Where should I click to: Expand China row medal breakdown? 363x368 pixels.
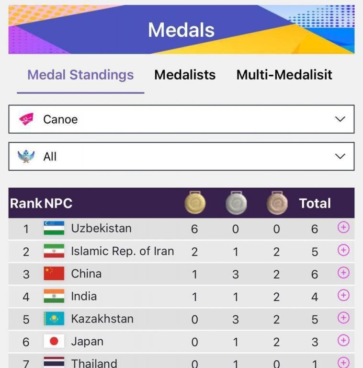click(x=343, y=273)
